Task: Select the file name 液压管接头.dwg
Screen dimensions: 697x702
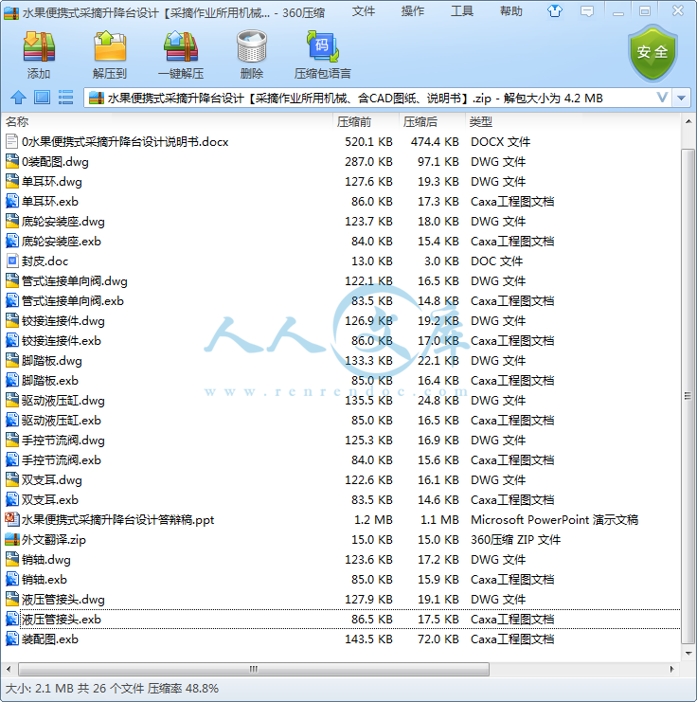Action: (x=63, y=599)
